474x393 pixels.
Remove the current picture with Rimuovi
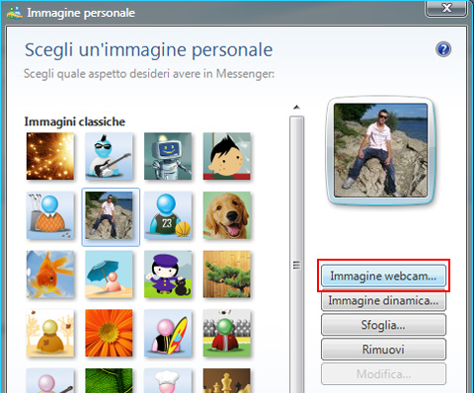tap(383, 350)
